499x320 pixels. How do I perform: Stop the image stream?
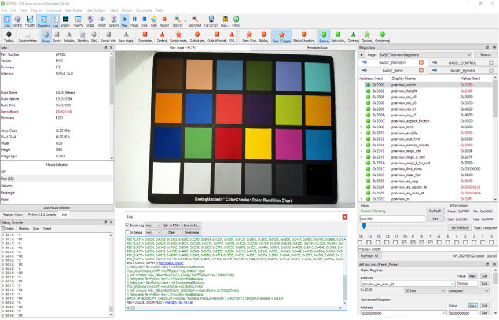pos(144,21)
